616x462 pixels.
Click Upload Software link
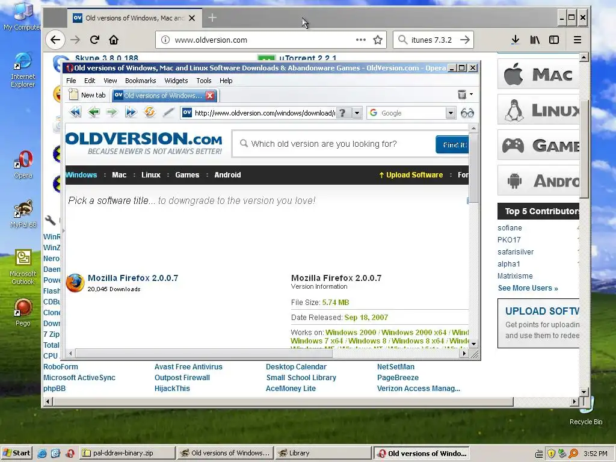pos(411,175)
